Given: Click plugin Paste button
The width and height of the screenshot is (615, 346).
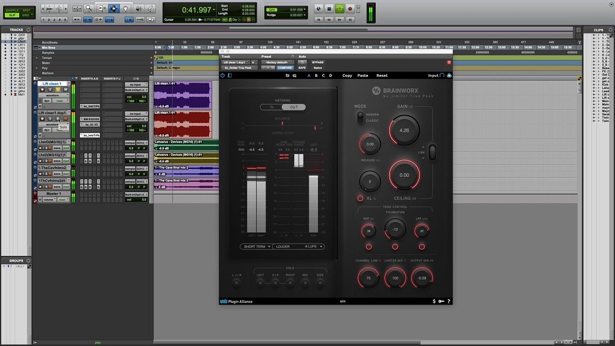Looking at the screenshot, I should click(x=362, y=75).
